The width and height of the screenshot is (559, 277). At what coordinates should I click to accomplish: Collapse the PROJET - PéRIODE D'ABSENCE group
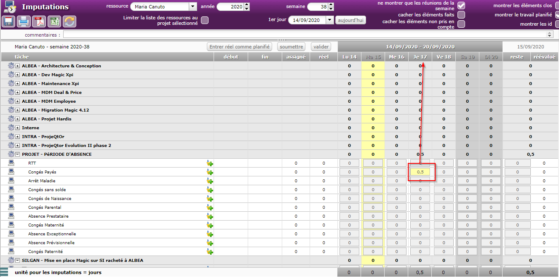18,154
